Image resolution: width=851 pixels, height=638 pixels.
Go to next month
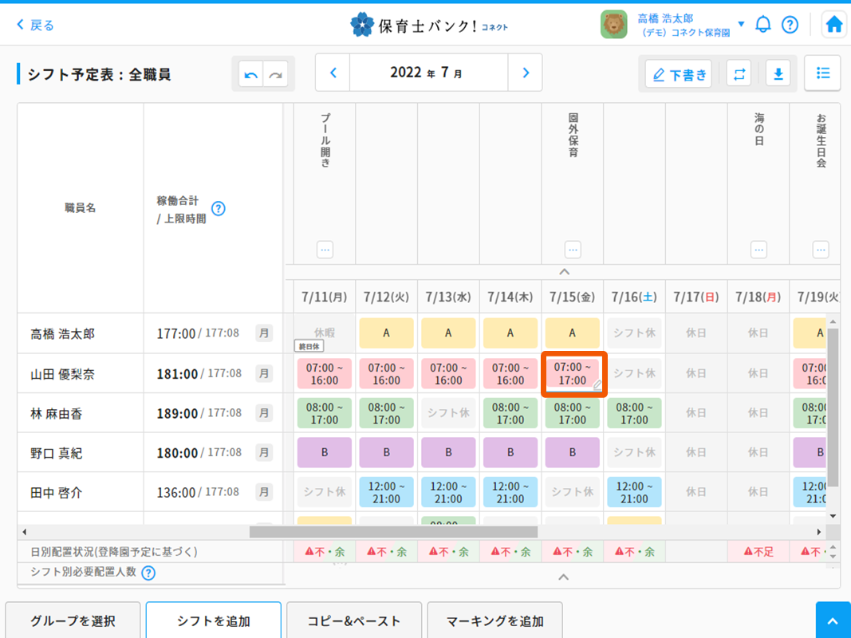525,73
